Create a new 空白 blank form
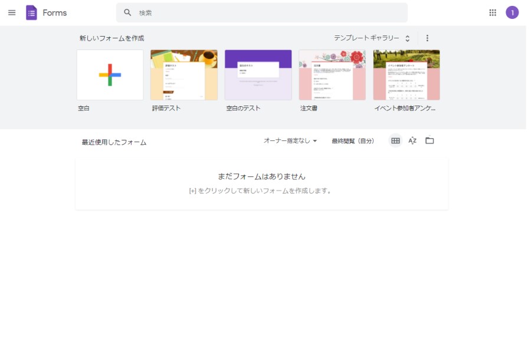The width and height of the screenshot is (531, 354). click(x=110, y=75)
